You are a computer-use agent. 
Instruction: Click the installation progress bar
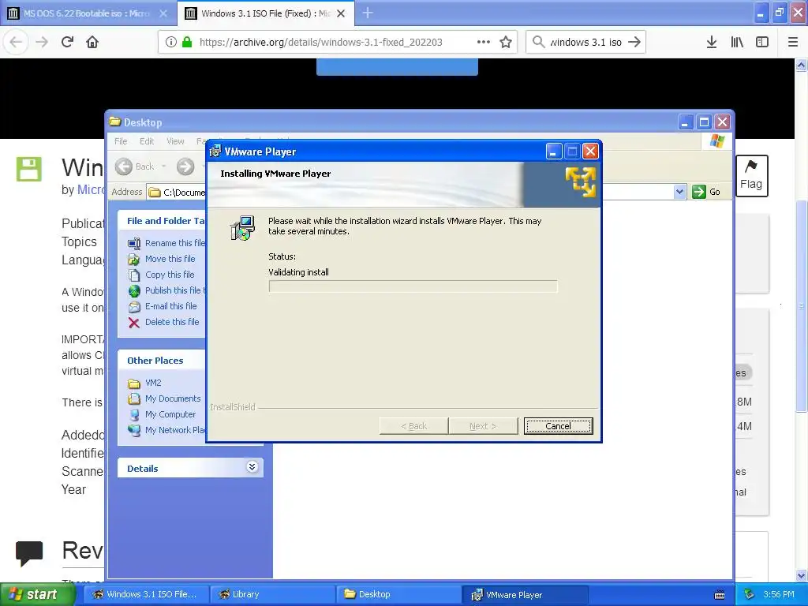click(x=413, y=286)
